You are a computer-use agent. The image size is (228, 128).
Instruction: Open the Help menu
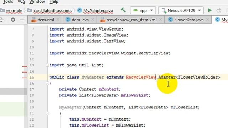pos(54,2)
